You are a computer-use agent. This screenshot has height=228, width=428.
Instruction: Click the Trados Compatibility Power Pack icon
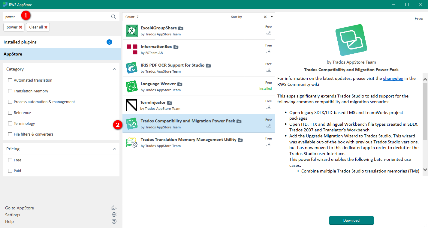132,124
